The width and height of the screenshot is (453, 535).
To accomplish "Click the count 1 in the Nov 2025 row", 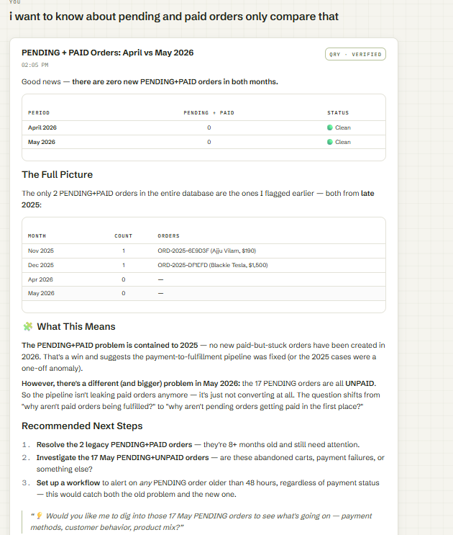I will coord(124,251).
